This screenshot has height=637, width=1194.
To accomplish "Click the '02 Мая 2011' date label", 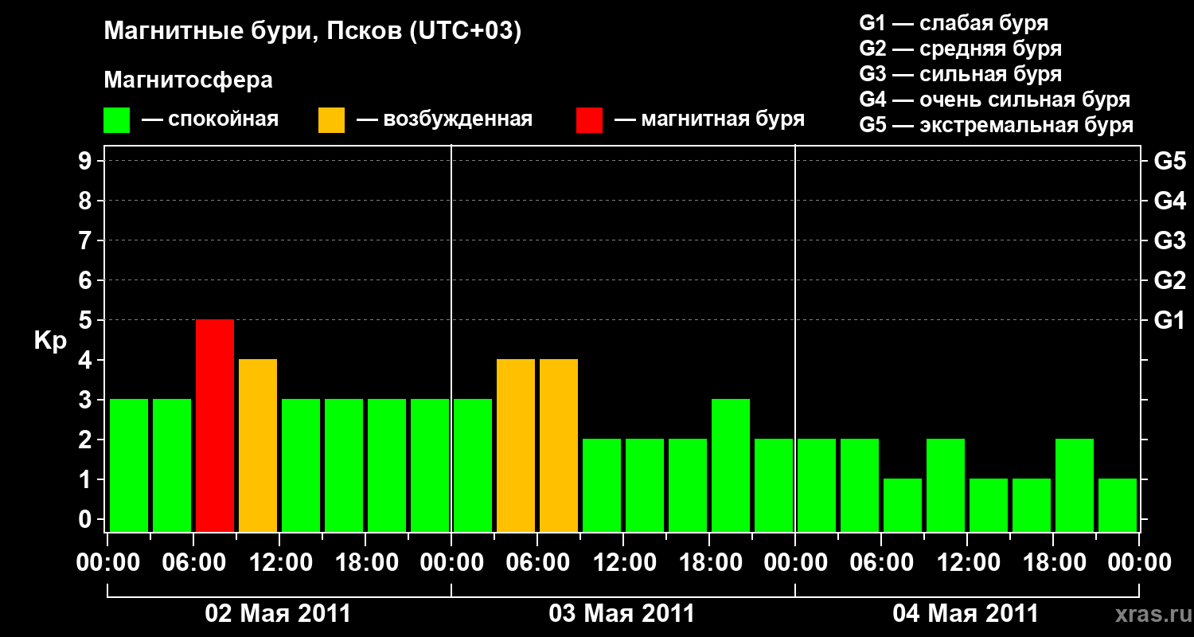I will [278, 614].
